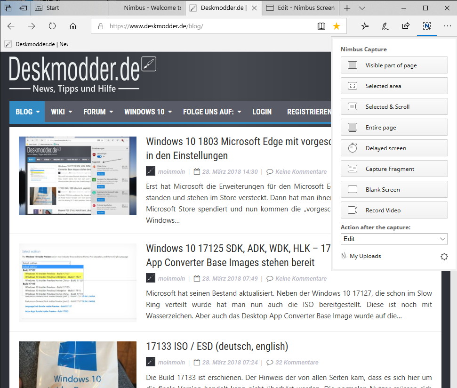Choose Selected & Scroll capture

pos(394,106)
